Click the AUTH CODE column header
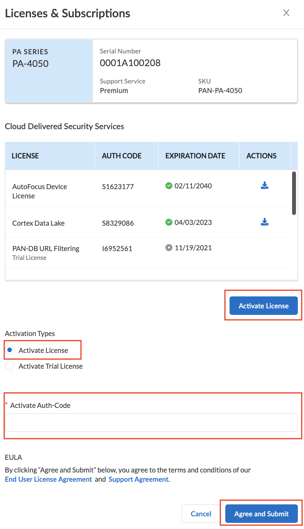Screen dimensions: 304x529 [x=122, y=156]
